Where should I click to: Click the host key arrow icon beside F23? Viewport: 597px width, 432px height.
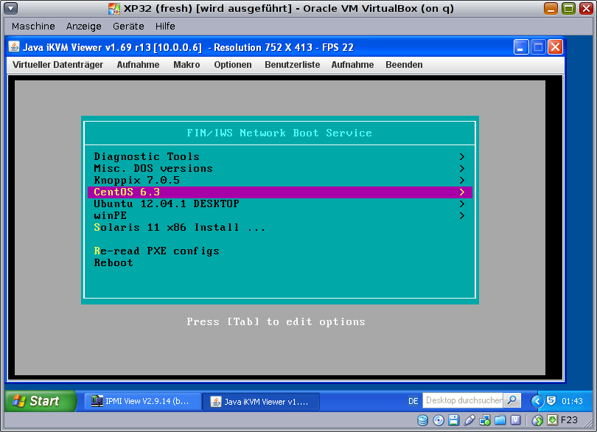click(552, 419)
